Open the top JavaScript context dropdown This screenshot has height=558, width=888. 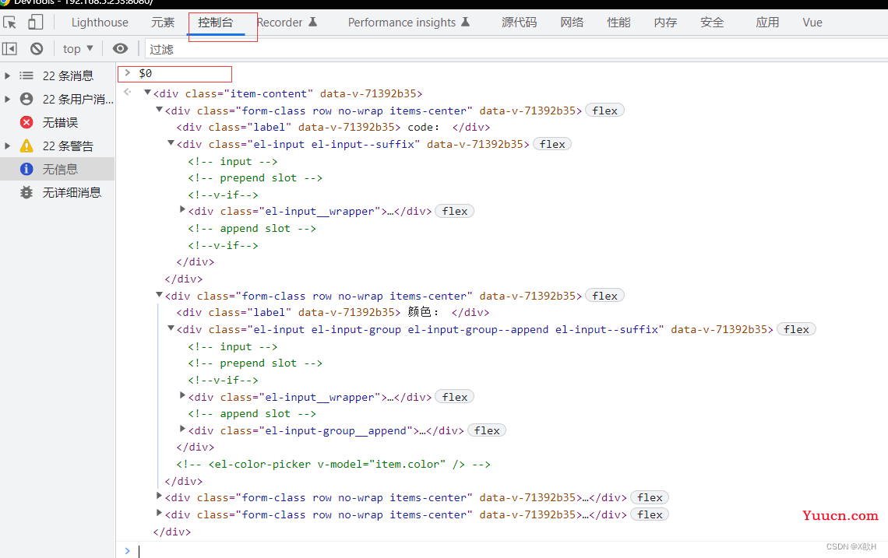tap(78, 49)
